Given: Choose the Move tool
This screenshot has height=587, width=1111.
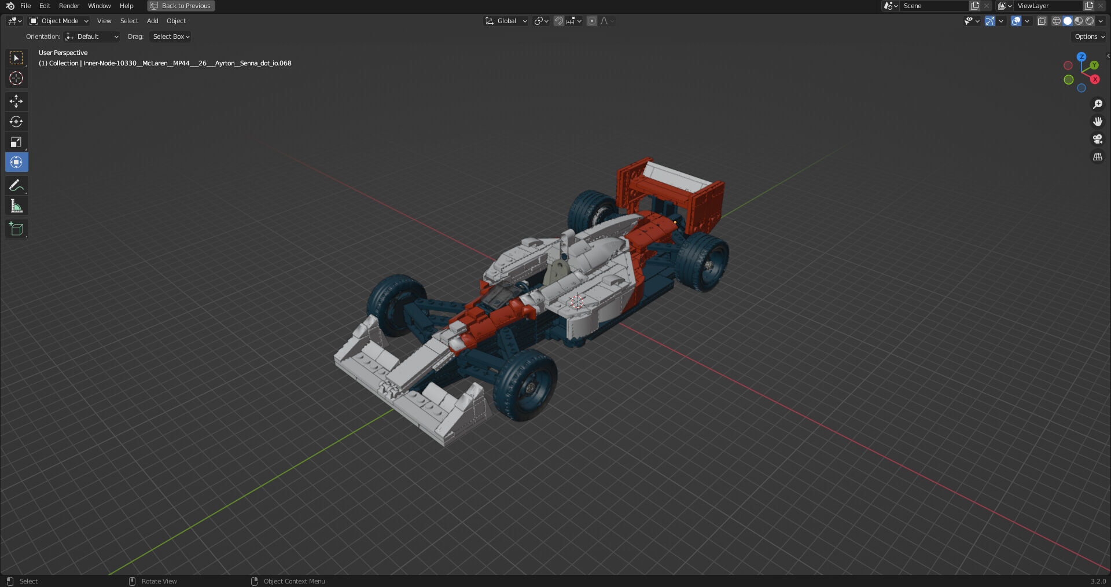Looking at the screenshot, I should (16, 101).
